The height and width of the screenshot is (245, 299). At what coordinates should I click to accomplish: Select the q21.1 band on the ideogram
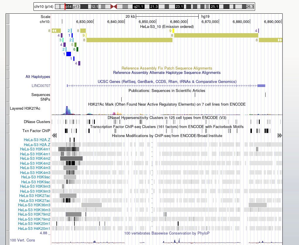138,7
